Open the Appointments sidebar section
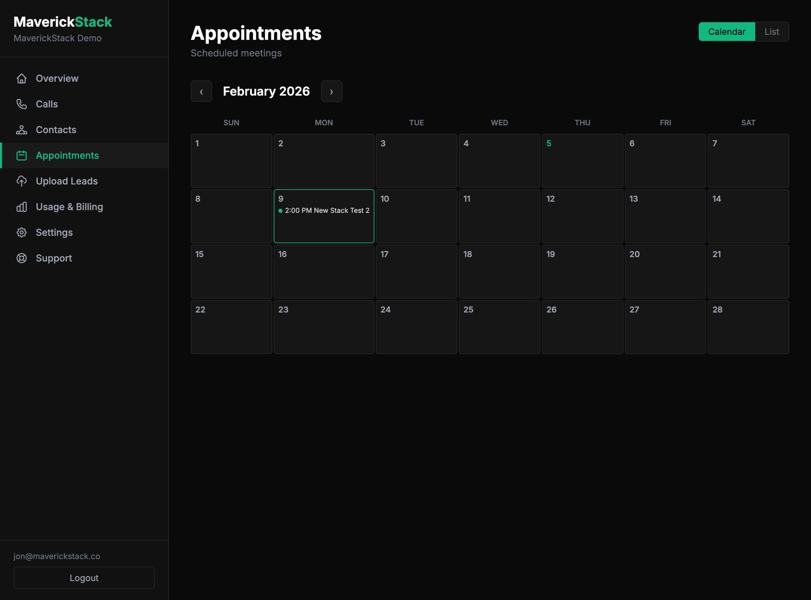Image resolution: width=811 pixels, height=600 pixels. point(67,155)
